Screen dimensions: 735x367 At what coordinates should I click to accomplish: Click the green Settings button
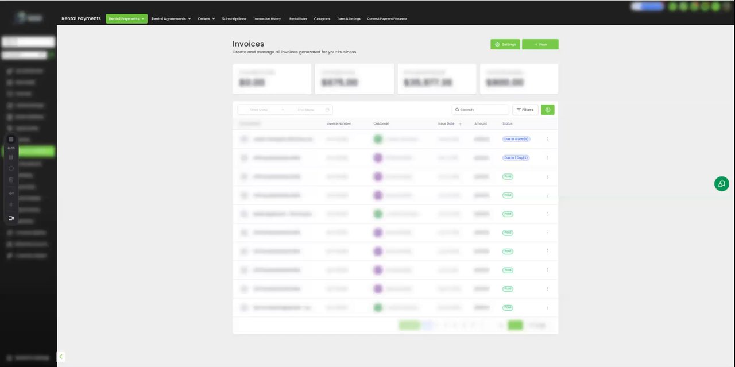point(505,44)
